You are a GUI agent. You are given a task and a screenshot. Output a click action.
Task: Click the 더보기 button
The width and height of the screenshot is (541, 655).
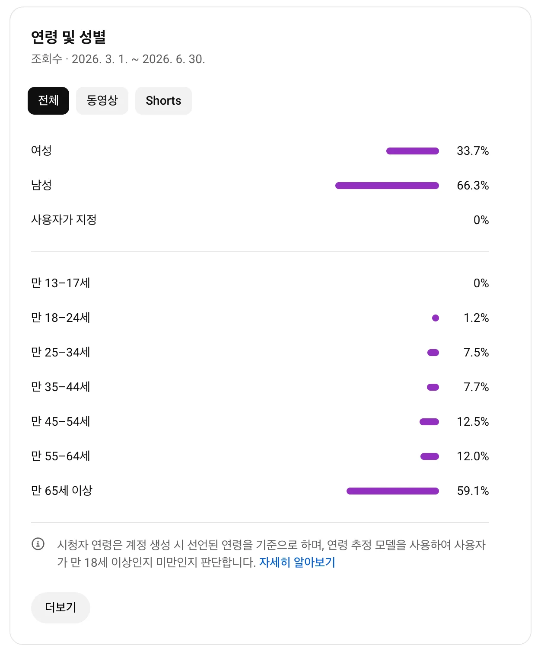pos(60,607)
